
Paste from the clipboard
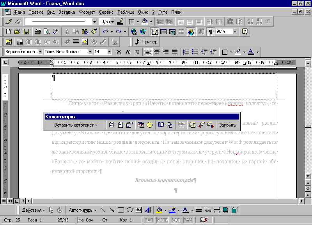click(85, 32)
